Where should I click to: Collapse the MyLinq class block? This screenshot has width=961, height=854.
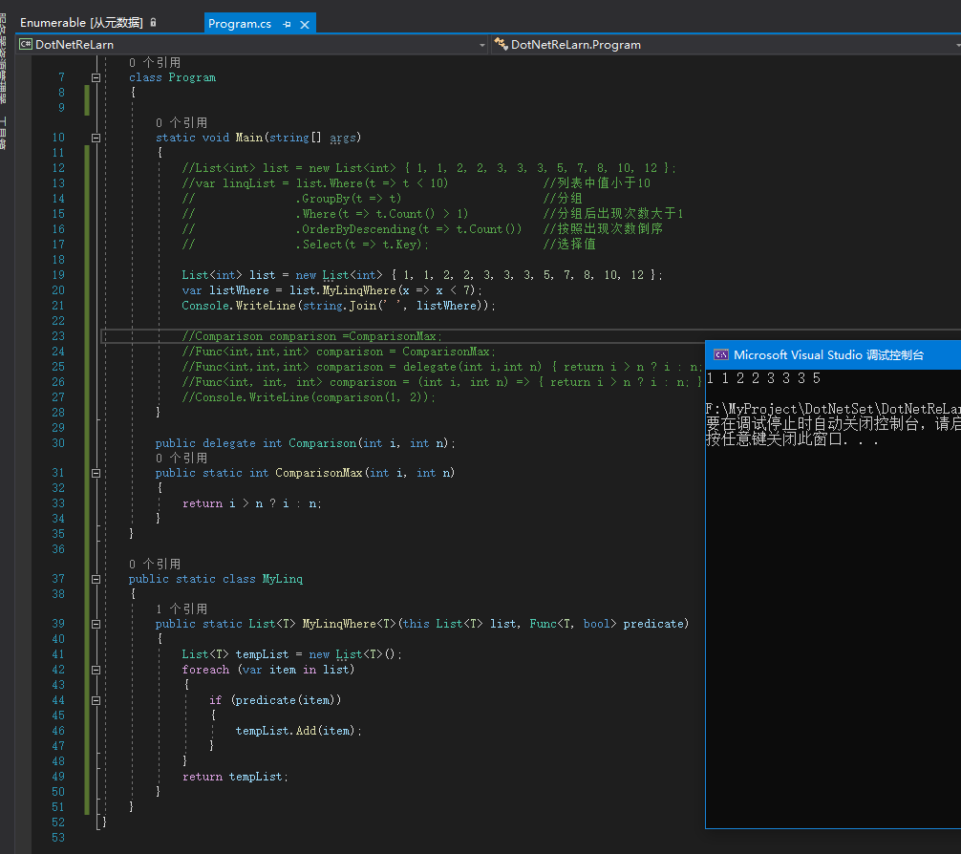(96, 579)
